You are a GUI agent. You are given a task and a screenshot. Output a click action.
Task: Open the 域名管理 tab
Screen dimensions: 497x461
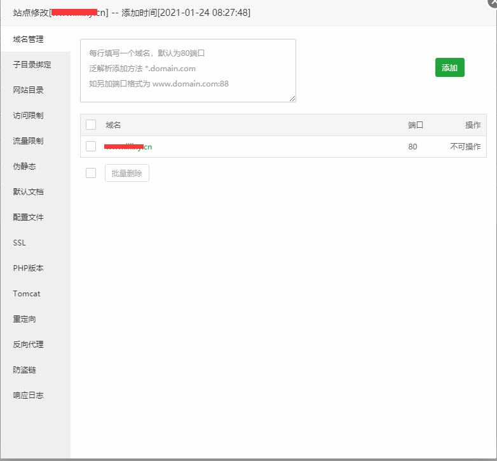[36, 39]
